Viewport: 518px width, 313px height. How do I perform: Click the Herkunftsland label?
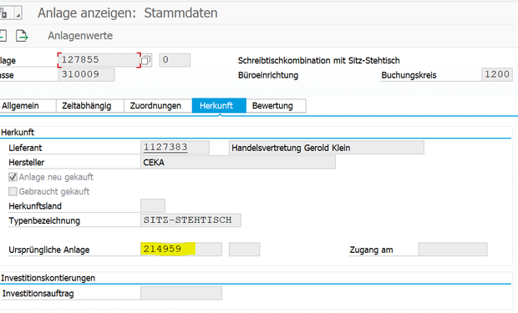click(35, 206)
